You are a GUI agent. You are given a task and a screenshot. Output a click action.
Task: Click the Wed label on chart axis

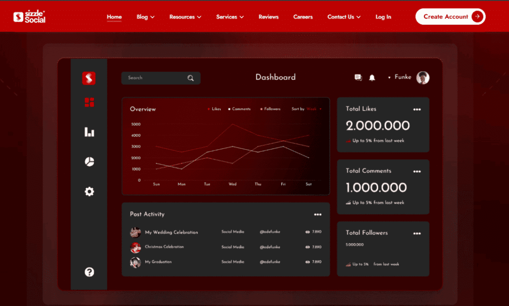coord(233,184)
